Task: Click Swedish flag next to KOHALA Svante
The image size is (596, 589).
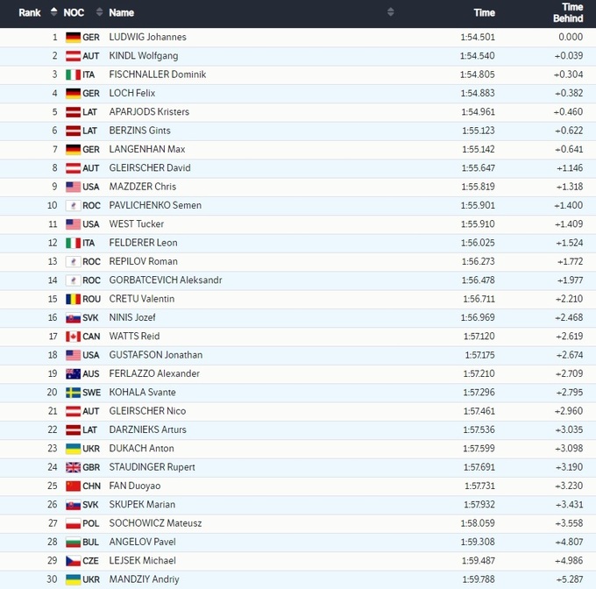Action: point(73,393)
